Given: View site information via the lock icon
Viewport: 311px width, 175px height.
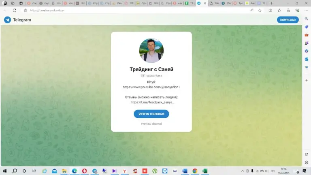Looking at the screenshot, I should (x=26, y=10).
